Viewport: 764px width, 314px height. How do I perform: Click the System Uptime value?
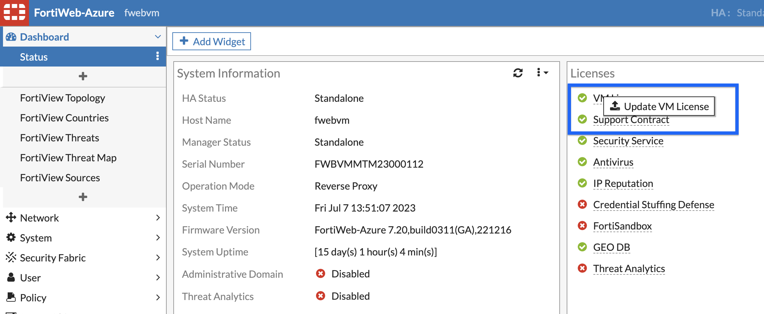(376, 252)
